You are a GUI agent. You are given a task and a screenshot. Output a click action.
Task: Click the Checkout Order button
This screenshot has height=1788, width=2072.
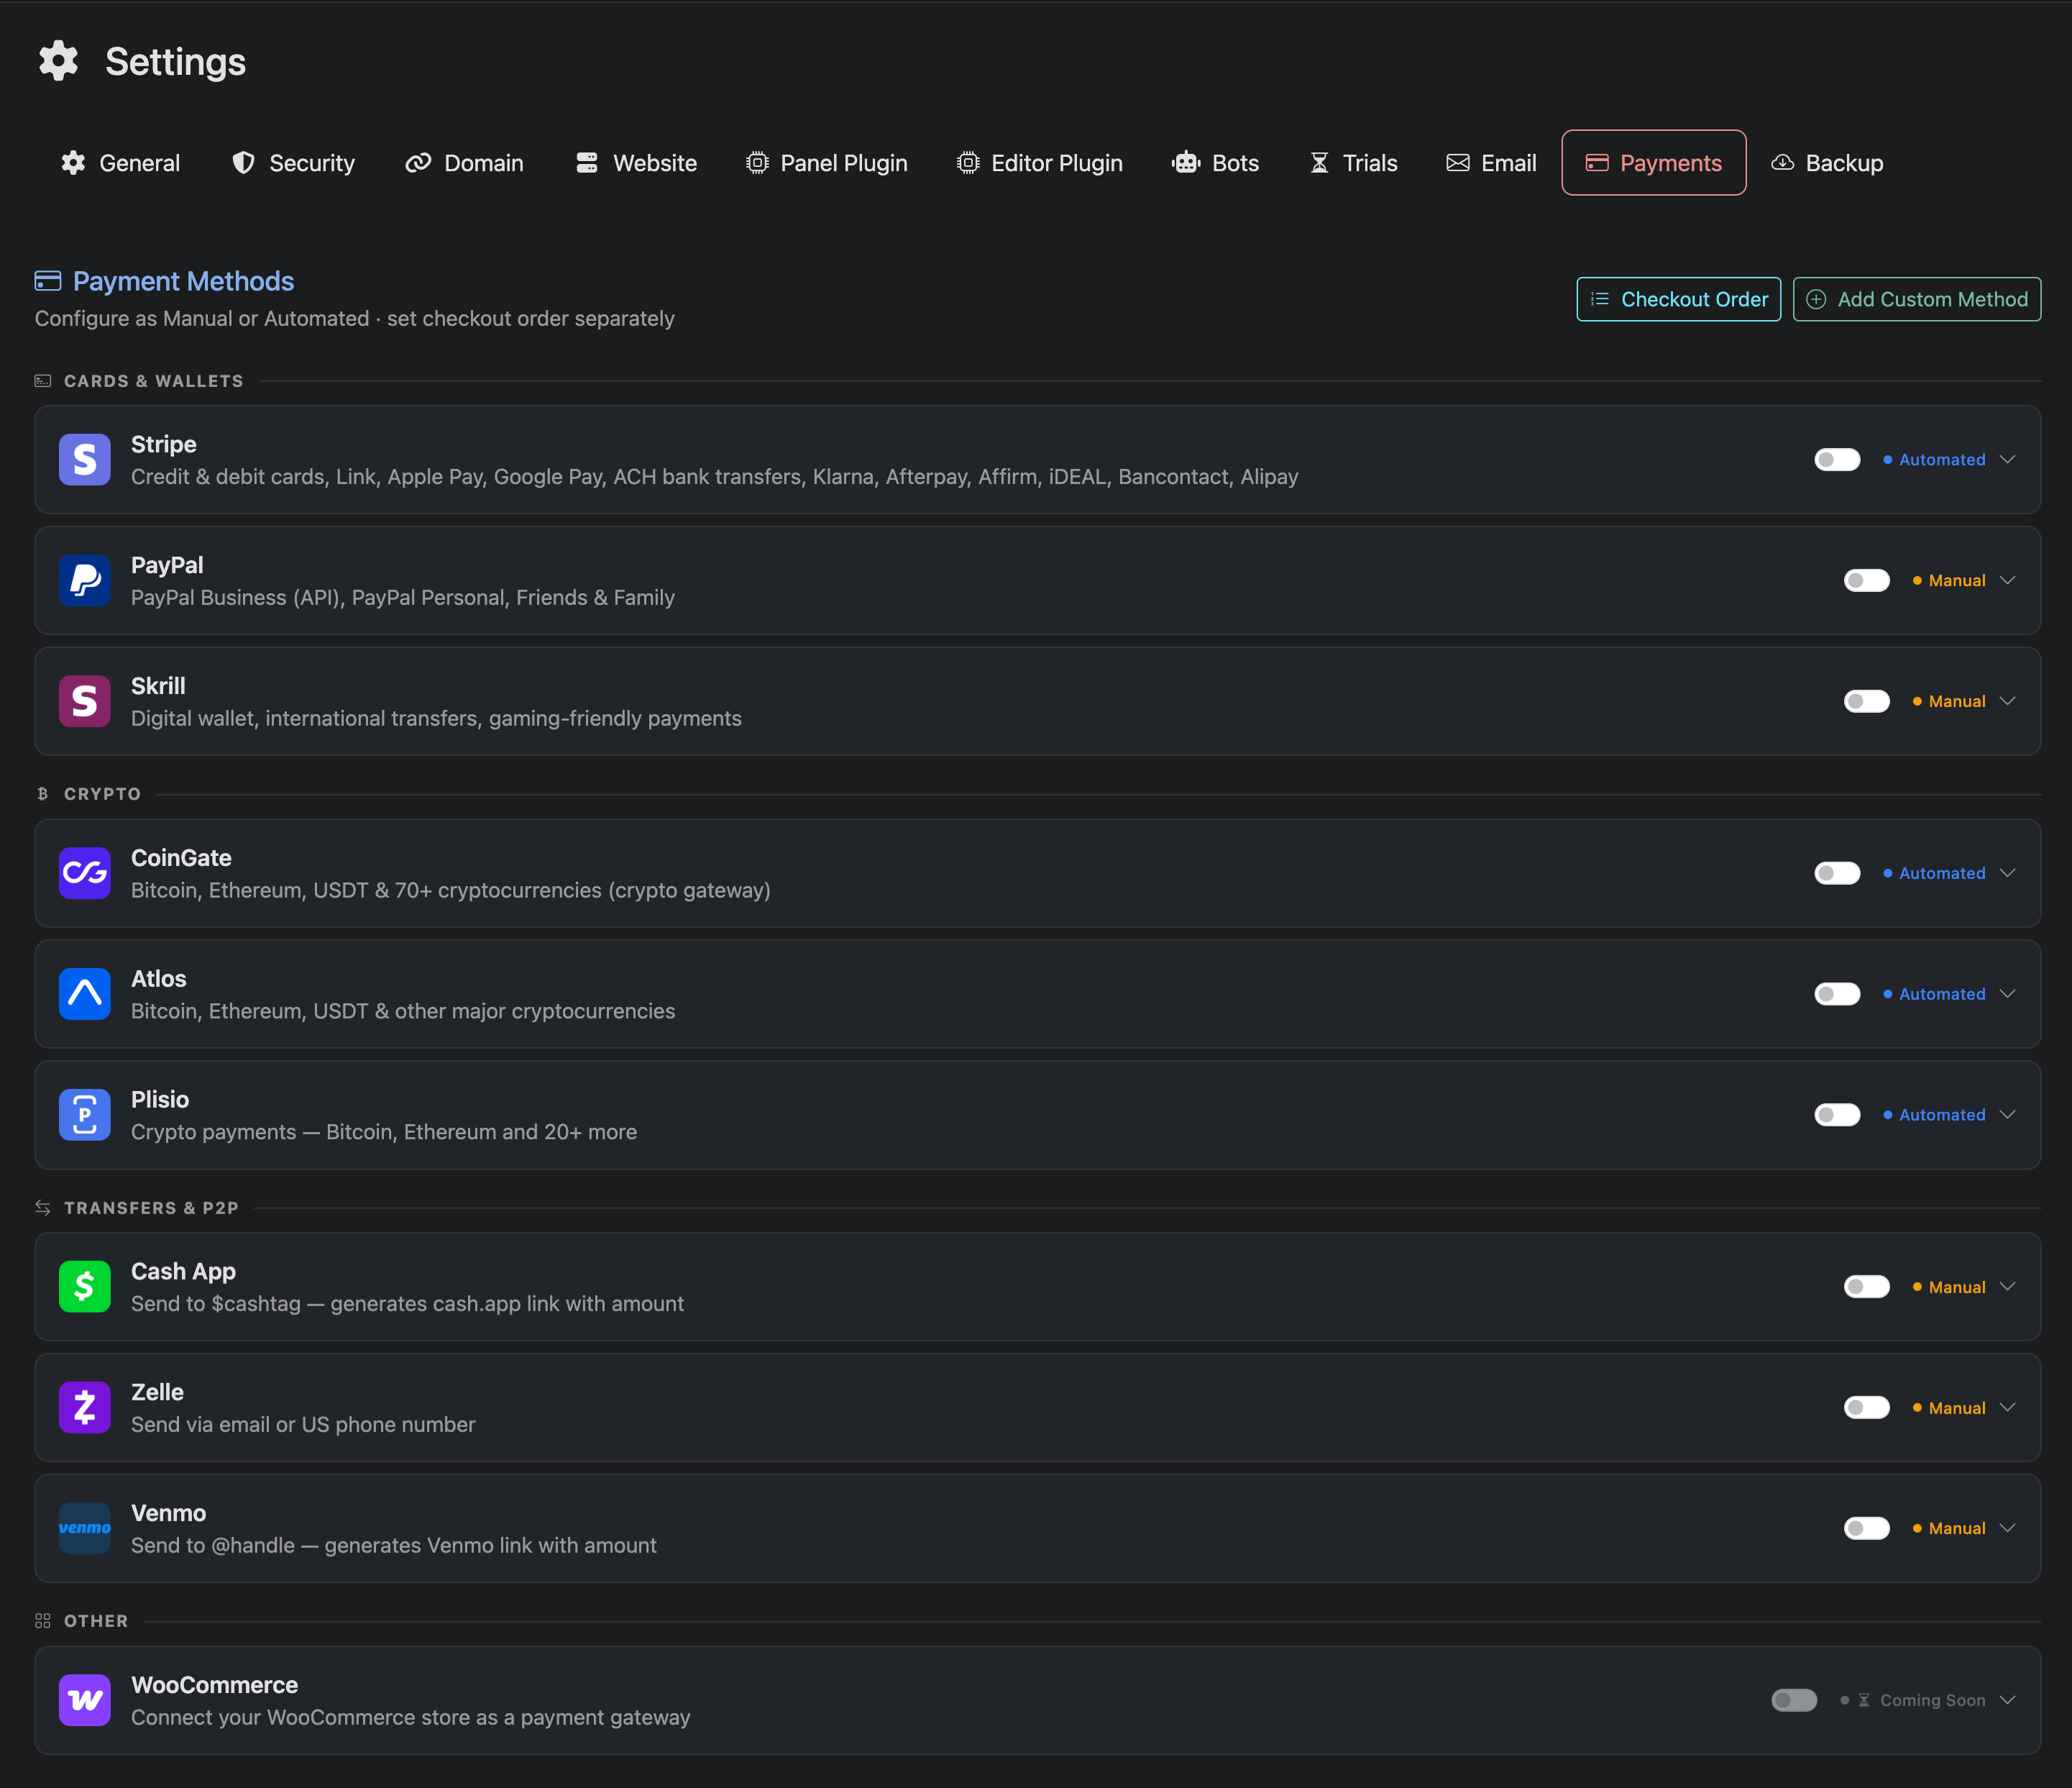tap(1679, 299)
